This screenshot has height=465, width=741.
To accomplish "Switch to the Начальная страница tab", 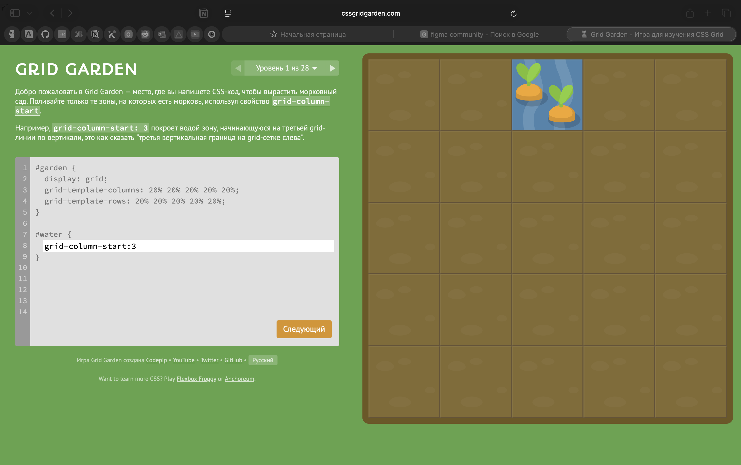I will (308, 35).
